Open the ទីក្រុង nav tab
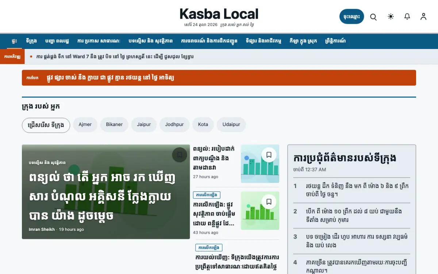This screenshot has height=274, width=438. (x=31, y=41)
